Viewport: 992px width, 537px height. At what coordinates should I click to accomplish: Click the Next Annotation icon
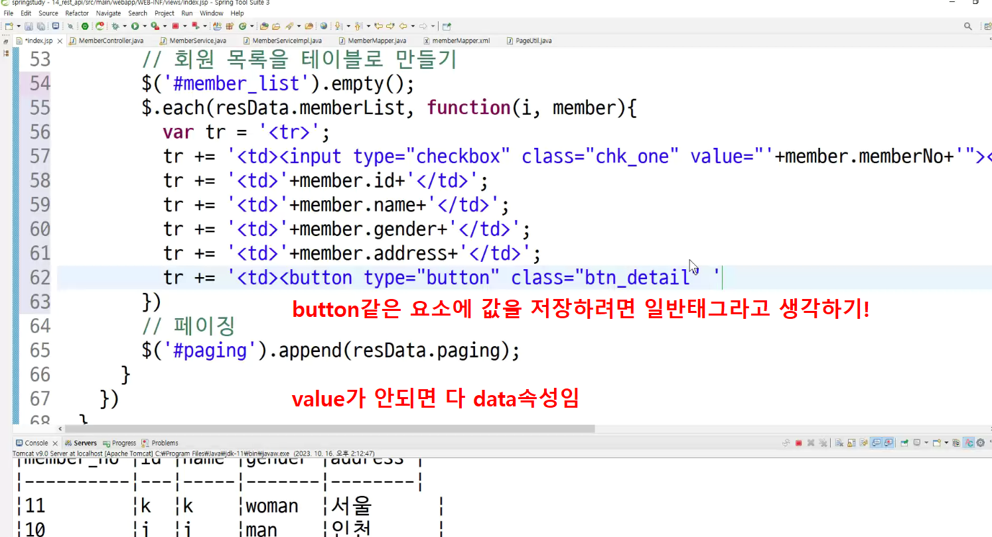pos(338,27)
